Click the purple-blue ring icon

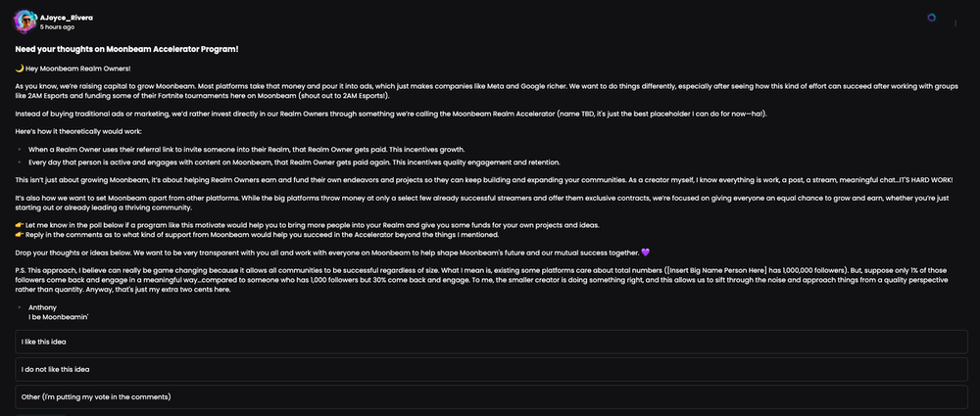[x=931, y=18]
